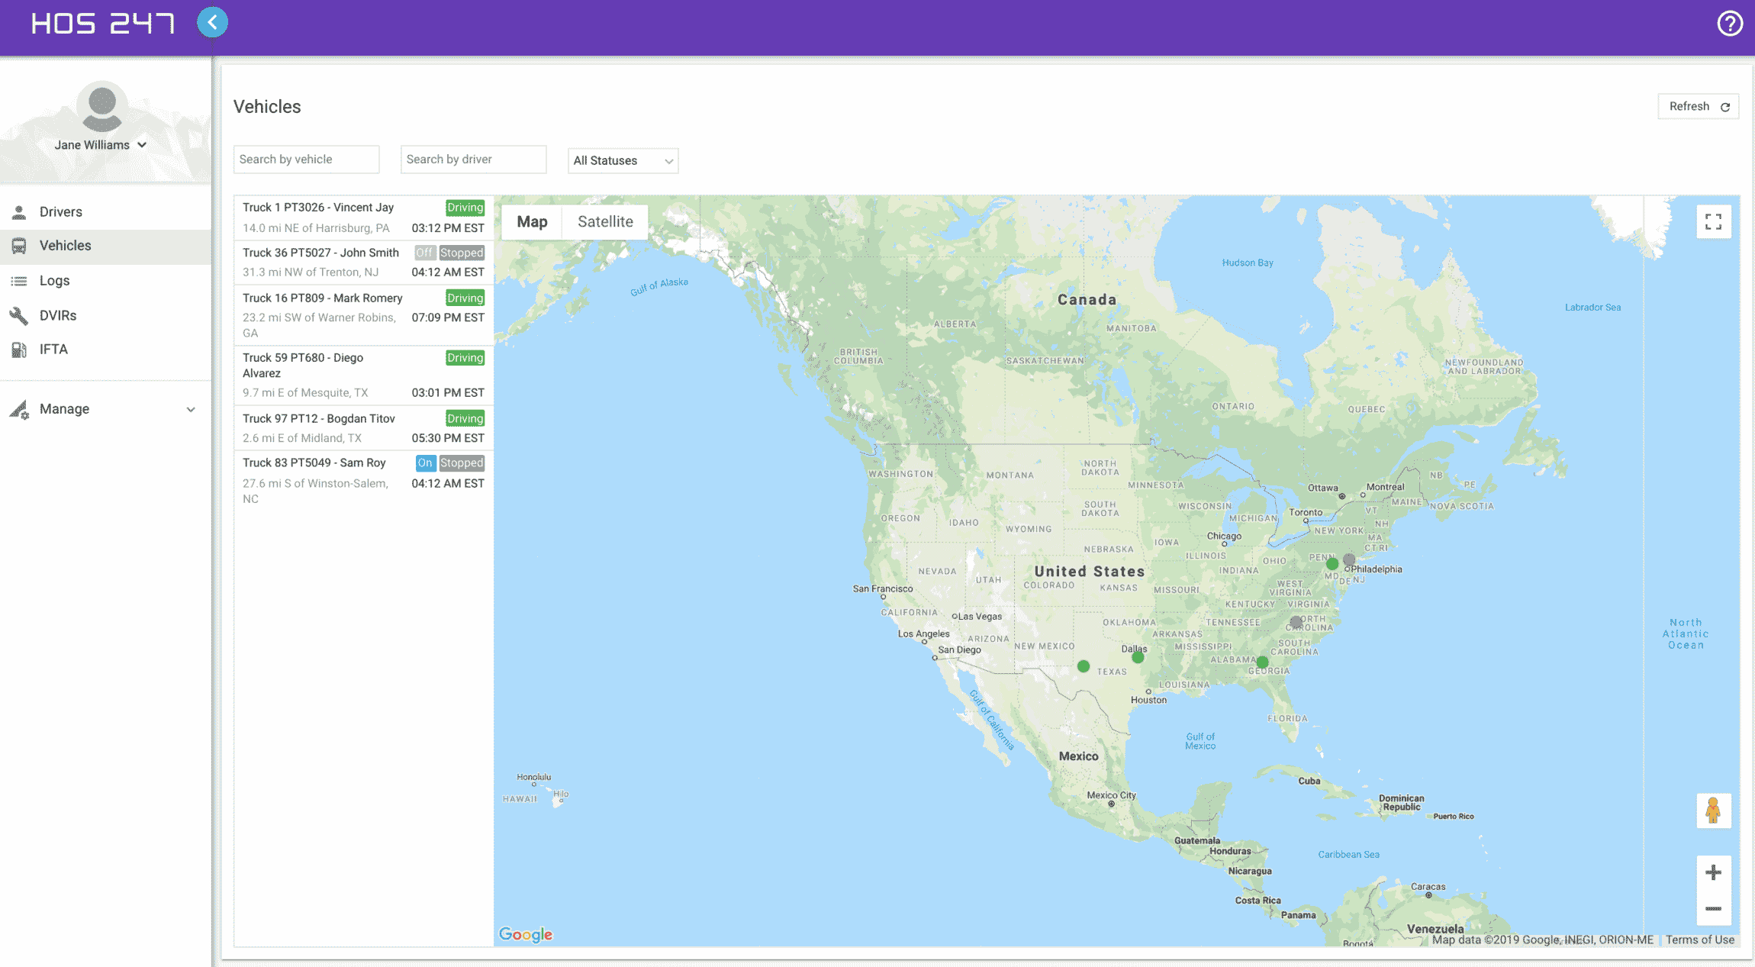Viewport: 1755px width, 967px height.
Task: Switch to Map view tab
Action: tap(531, 221)
